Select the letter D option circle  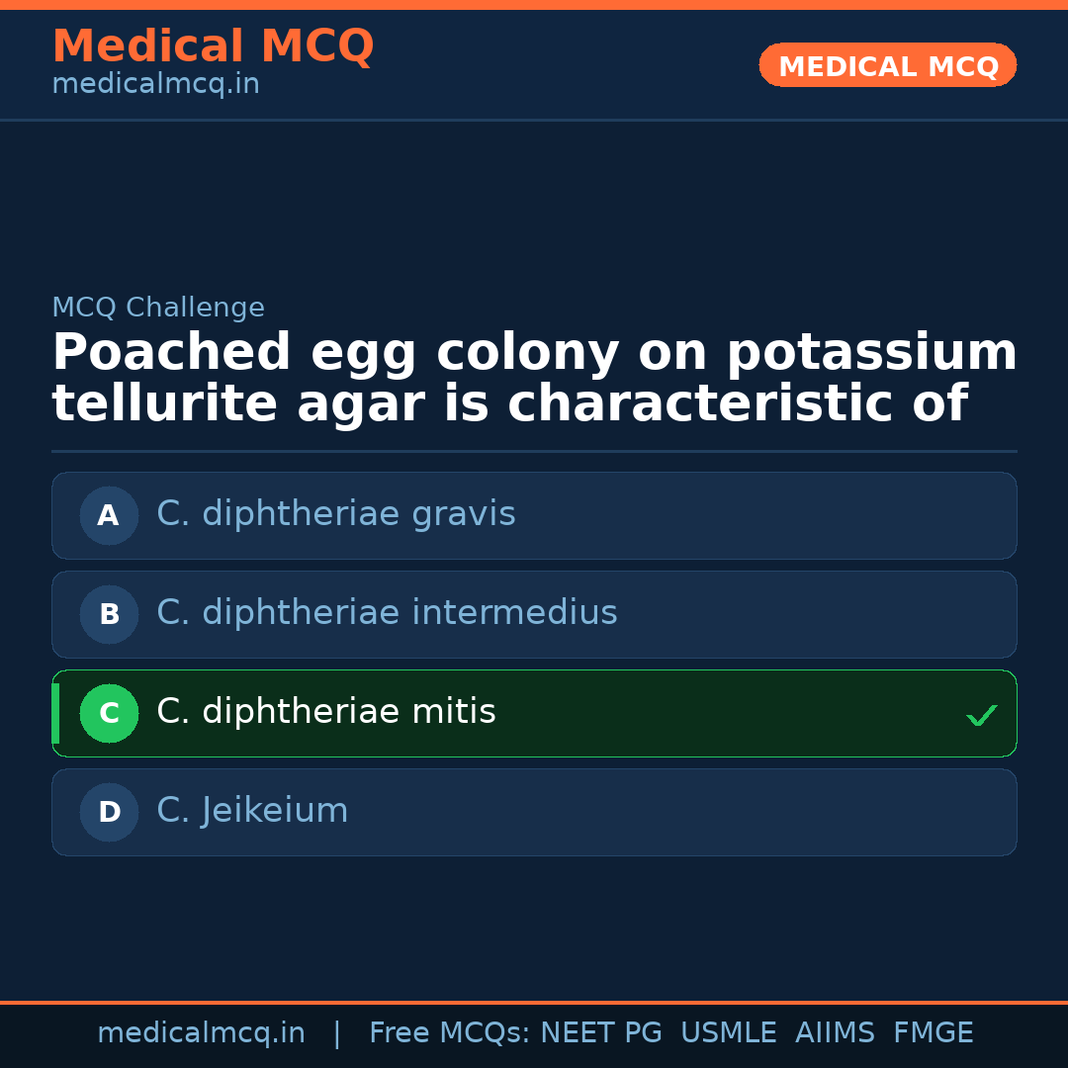[x=109, y=812]
